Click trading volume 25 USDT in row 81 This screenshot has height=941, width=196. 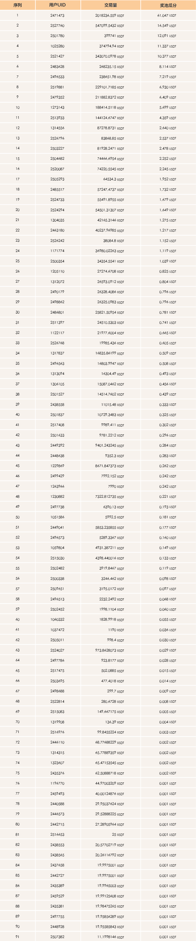[118, 834]
